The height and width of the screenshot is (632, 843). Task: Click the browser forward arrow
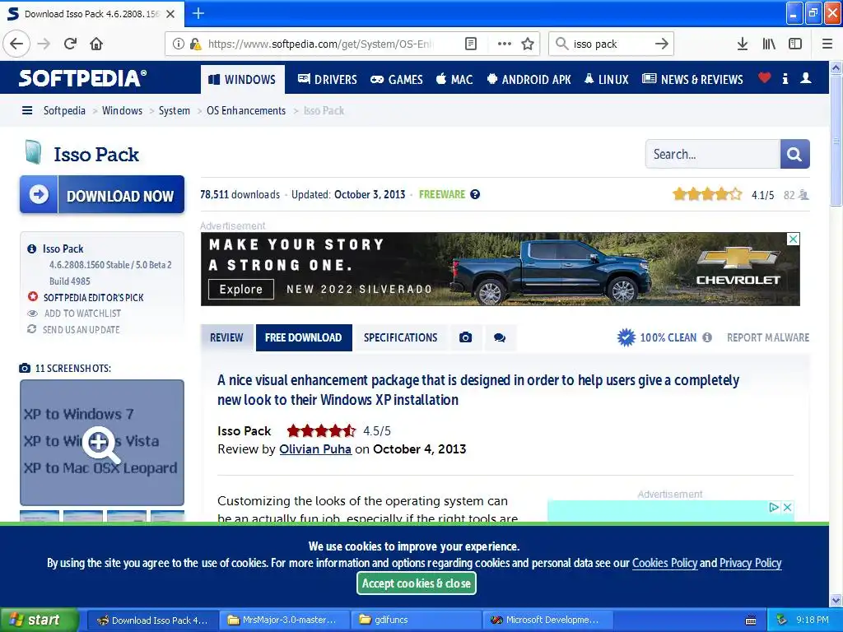click(x=44, y=44)
